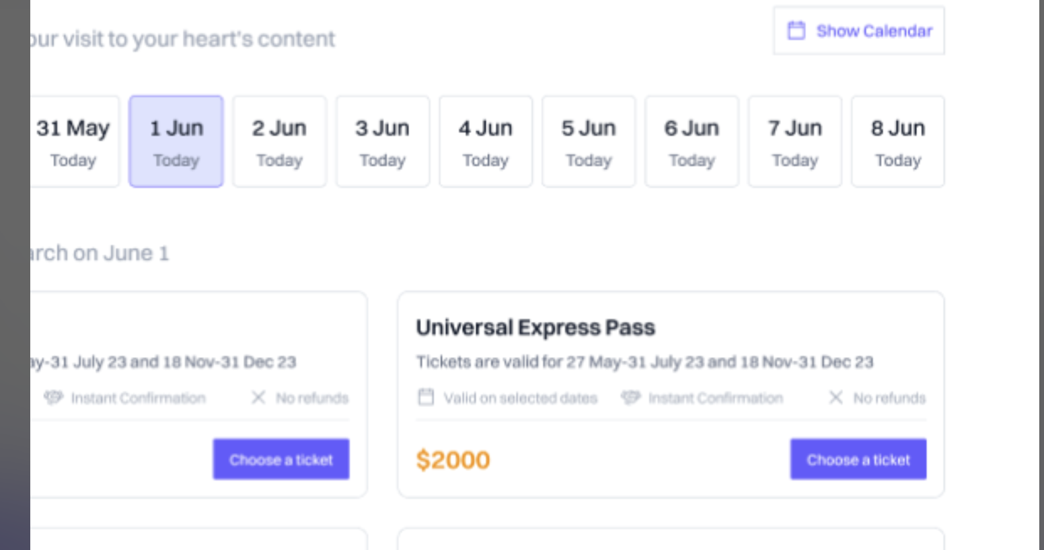Switch to the 4 Jun date
Image resolution: width=1044 pixels, height=550 pixels.
point(486,142)
